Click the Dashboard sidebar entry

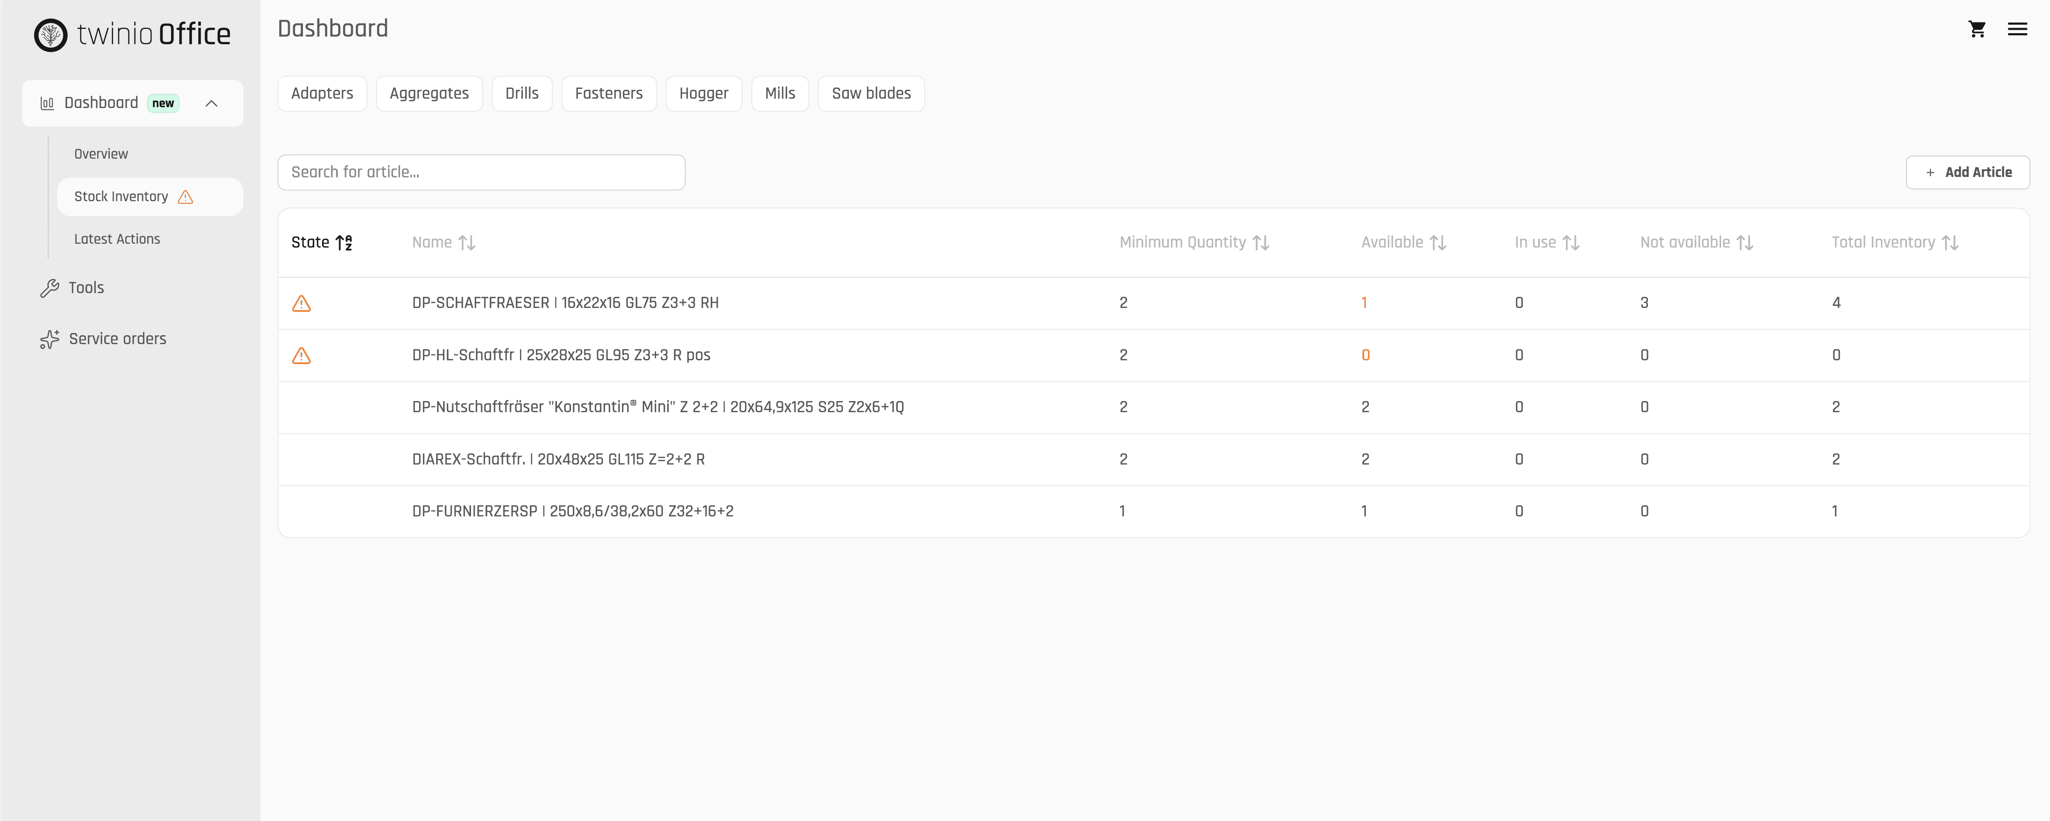(x=132, y=103)
